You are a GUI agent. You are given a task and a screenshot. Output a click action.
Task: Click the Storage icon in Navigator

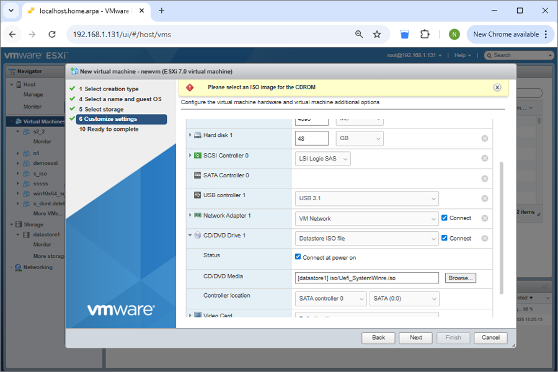(19, 224)
